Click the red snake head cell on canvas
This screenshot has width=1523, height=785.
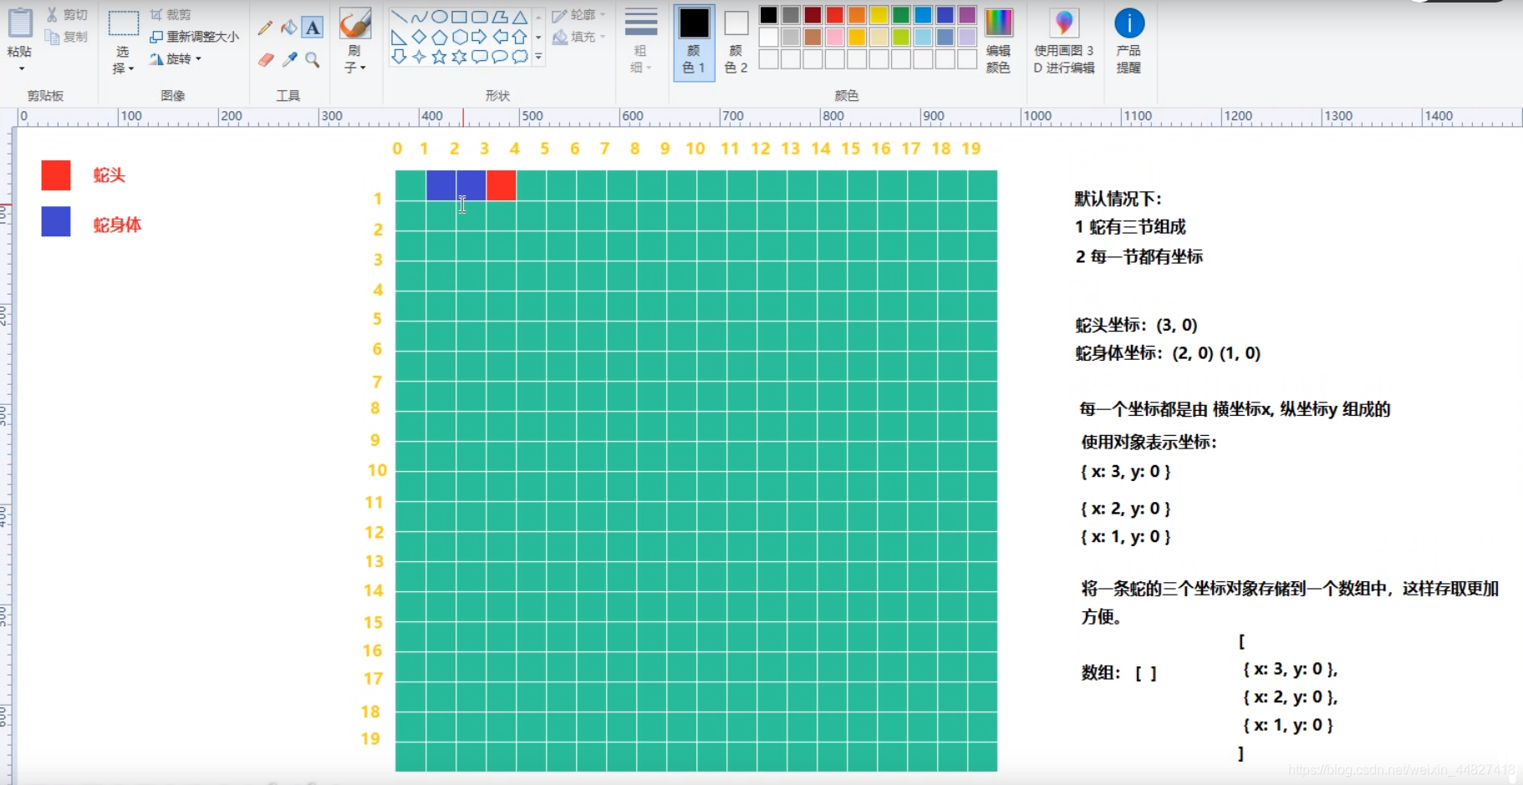coord(501,185)
